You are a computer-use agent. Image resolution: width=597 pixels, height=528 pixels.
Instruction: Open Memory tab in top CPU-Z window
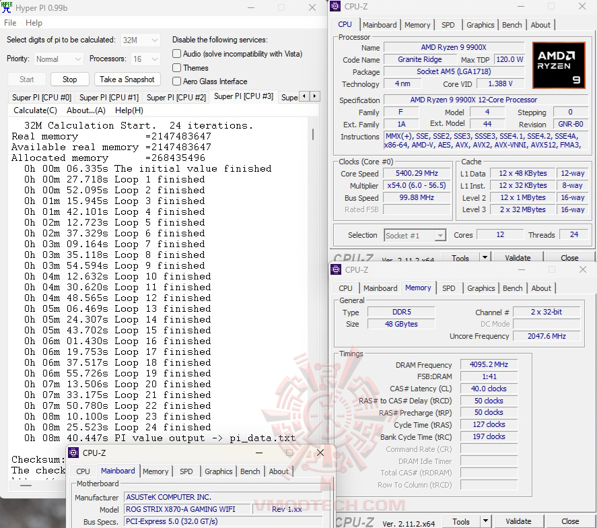coord(417,25)
